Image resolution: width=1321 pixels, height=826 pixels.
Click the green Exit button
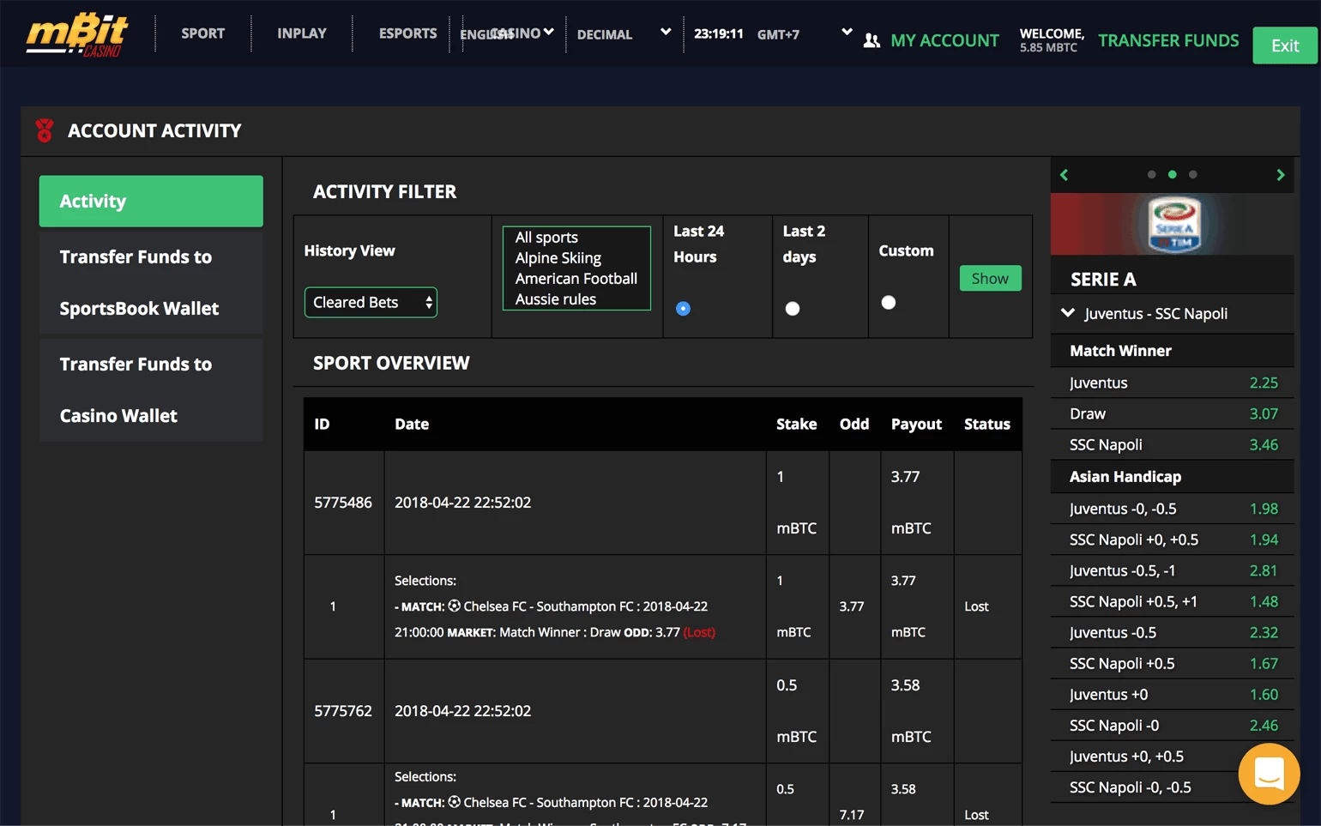(x=1284, y=45)
